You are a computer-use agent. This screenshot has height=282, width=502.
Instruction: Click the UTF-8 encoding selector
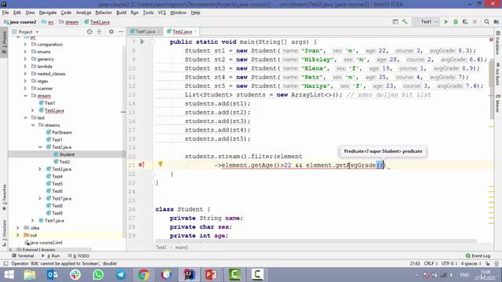click(x=449, y=263)
